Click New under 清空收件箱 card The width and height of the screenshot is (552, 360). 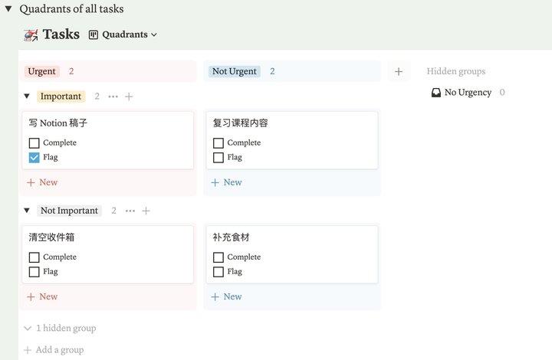click(x=43, y=296)
